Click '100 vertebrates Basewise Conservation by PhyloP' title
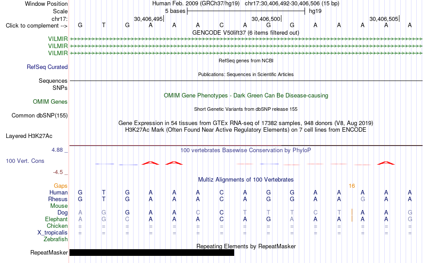The height and width of the screenshot is (263, 423). point(246,150)
